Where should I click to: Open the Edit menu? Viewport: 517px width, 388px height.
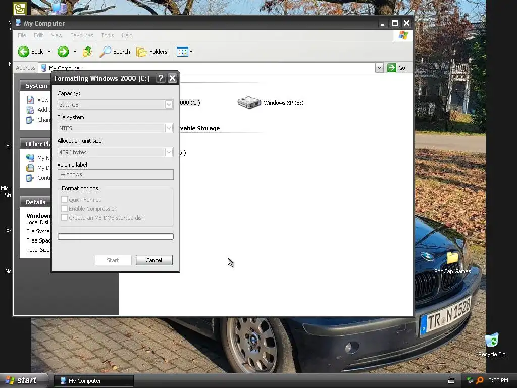pyautogui.click(x=38, y=35)
